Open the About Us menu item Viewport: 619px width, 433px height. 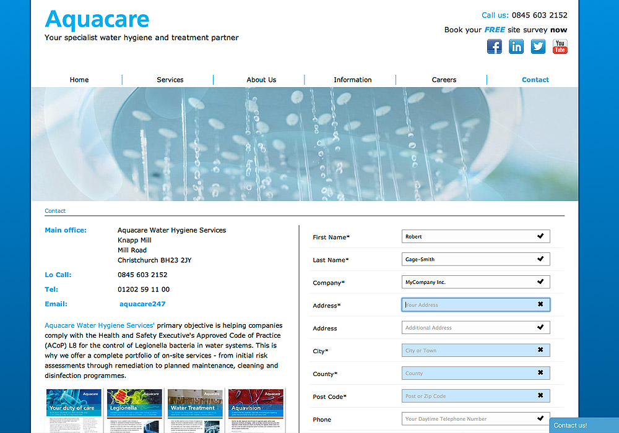(x=261, y=80)
